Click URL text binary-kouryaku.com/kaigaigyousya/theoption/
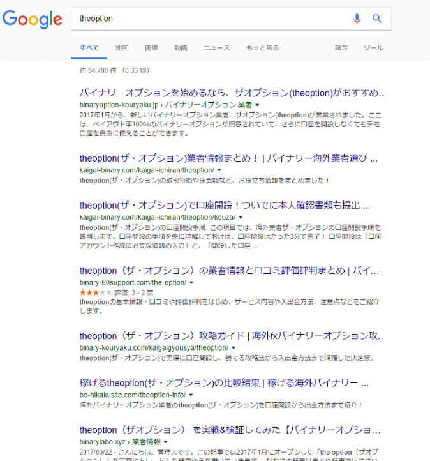The height and width of the screenshot is (461, 430). click(154, 348)
